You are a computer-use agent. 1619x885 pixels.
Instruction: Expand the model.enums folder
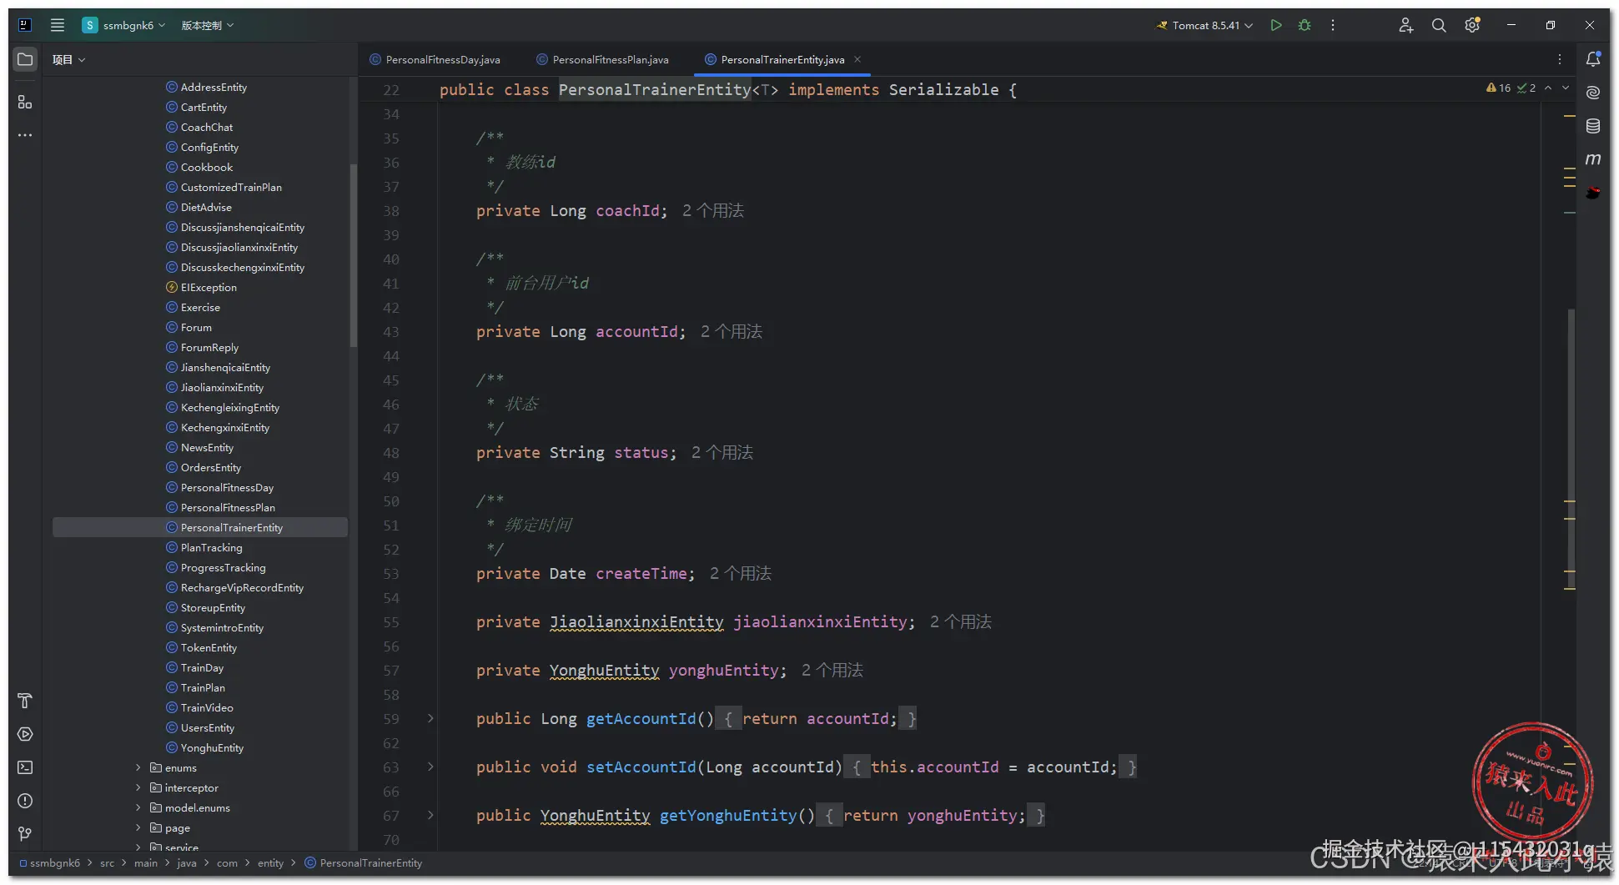pos(138,807)
